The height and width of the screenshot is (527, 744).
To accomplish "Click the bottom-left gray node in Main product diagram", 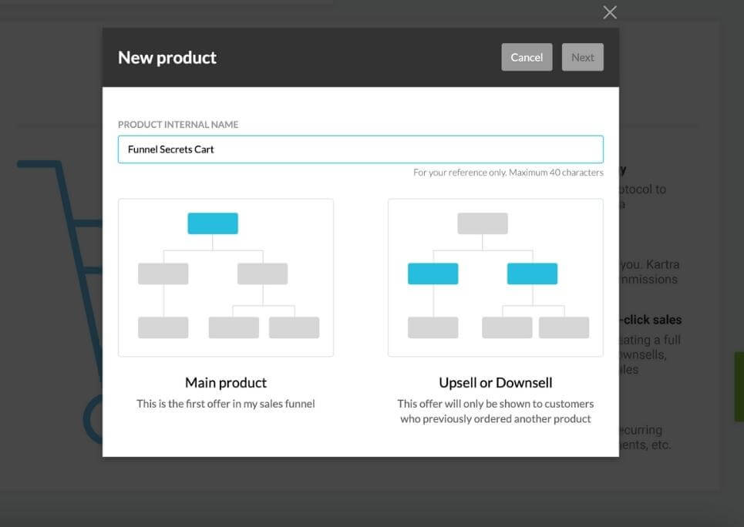I will pos(163,327).
